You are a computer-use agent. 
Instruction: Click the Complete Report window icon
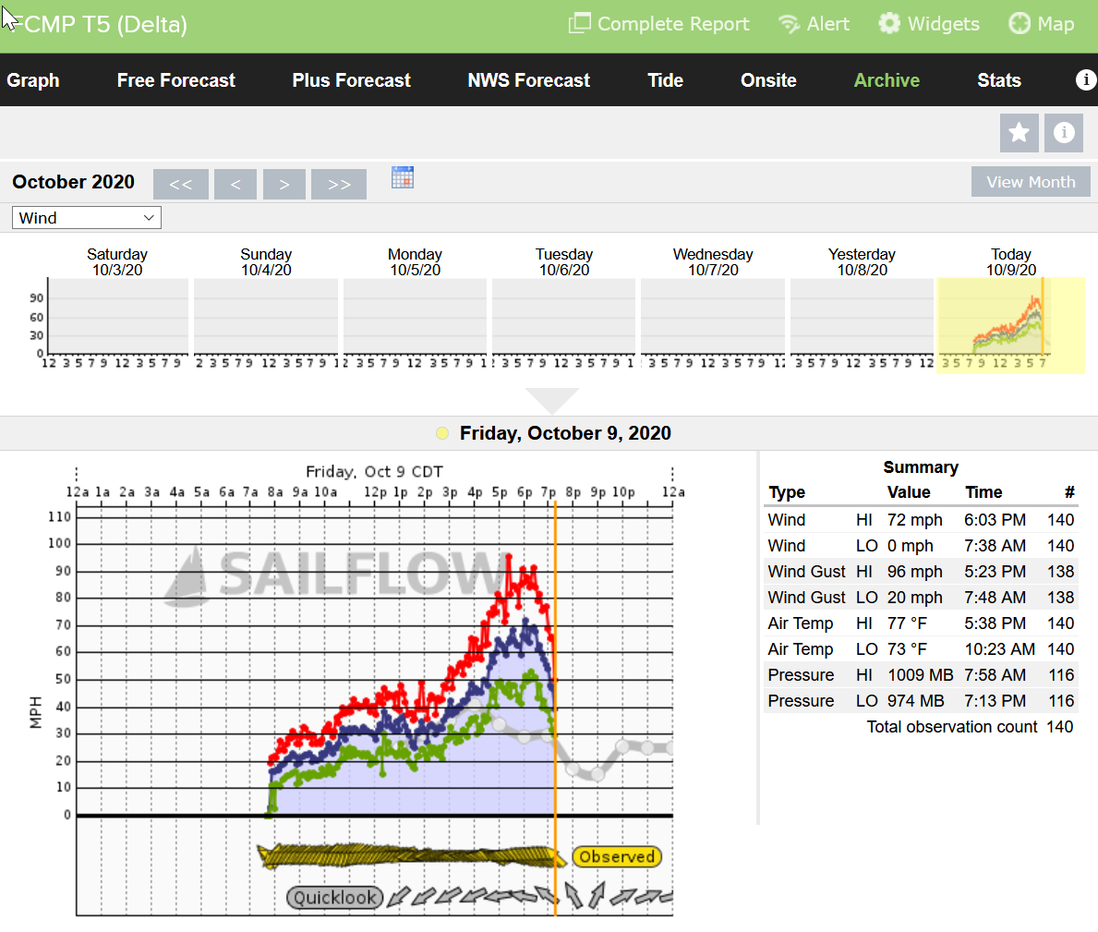click(x=580, y=24)
